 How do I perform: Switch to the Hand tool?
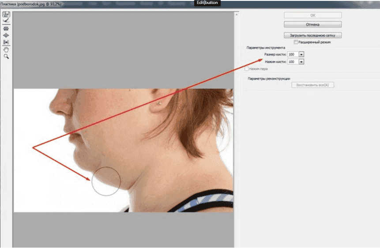[6, 49]
